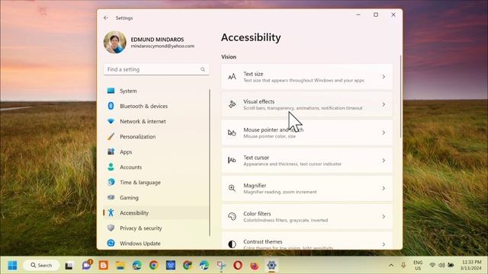Expand Mouse pointer and touch chevron
488x274 pixels.
pos(384,132)
